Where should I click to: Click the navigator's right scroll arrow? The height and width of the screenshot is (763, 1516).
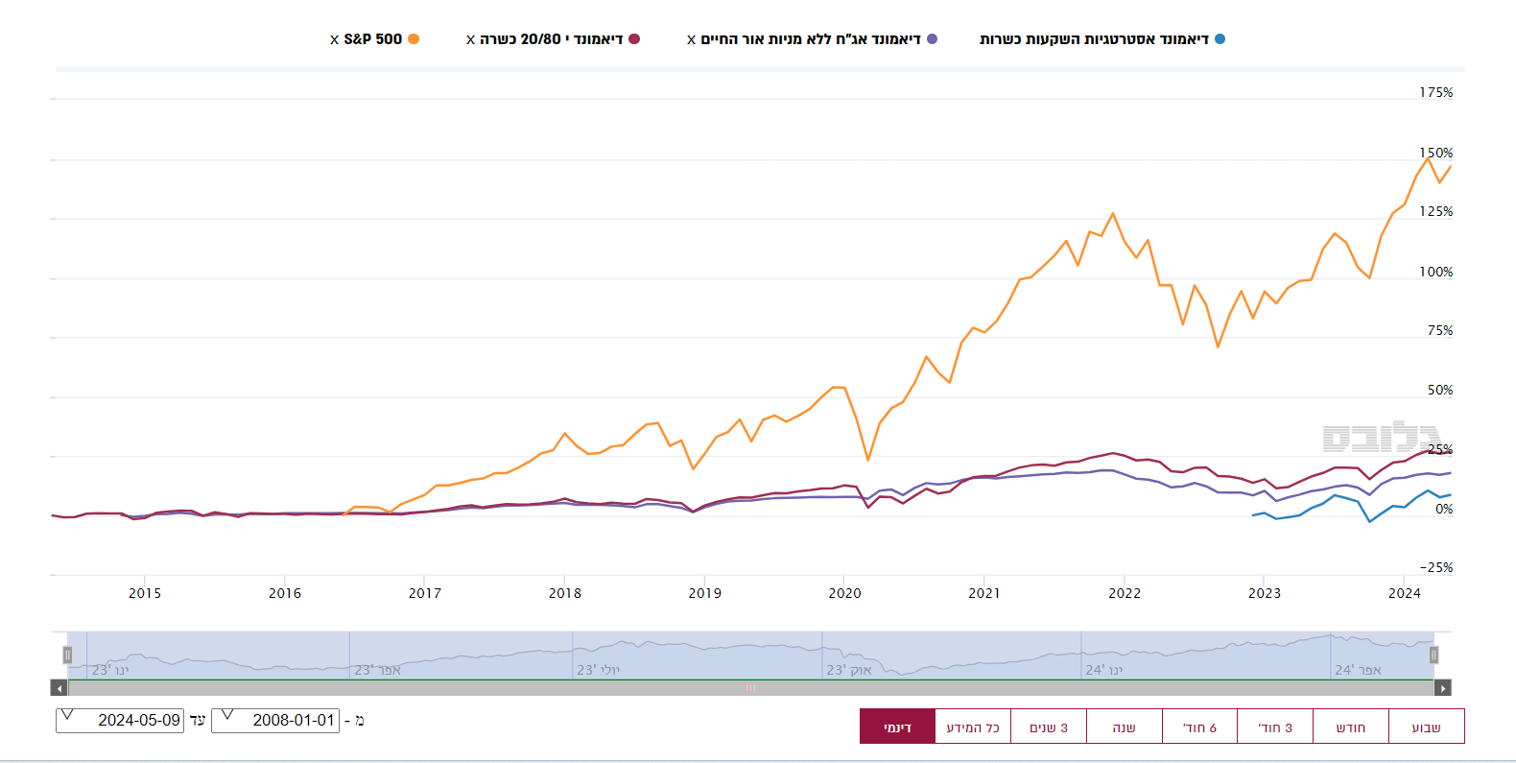[x=1442, y=687]
